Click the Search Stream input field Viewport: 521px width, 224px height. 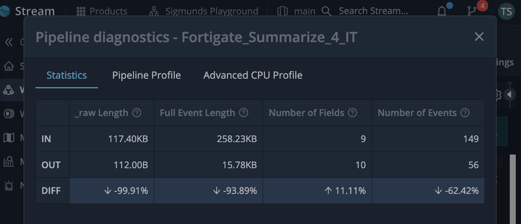click(373, 11)
